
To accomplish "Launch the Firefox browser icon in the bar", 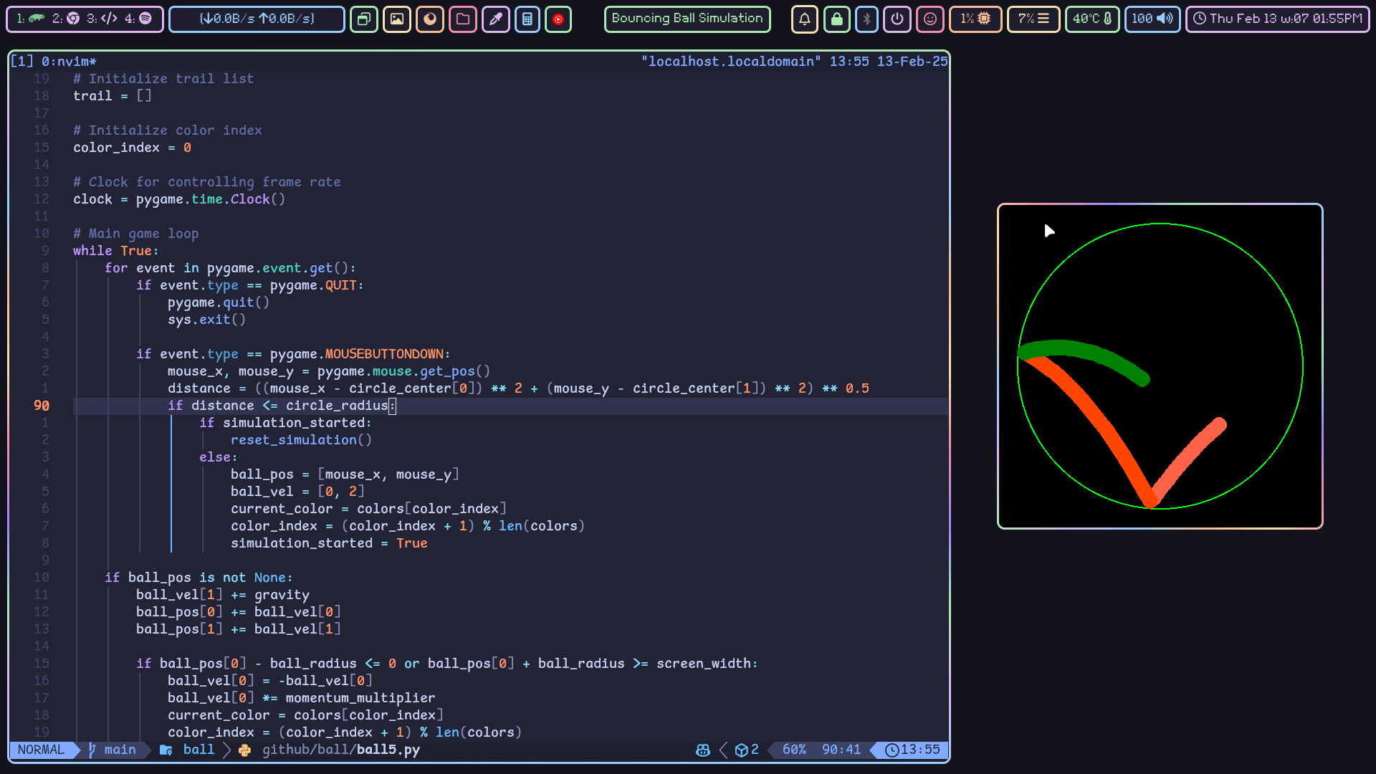I will [430, 19].
